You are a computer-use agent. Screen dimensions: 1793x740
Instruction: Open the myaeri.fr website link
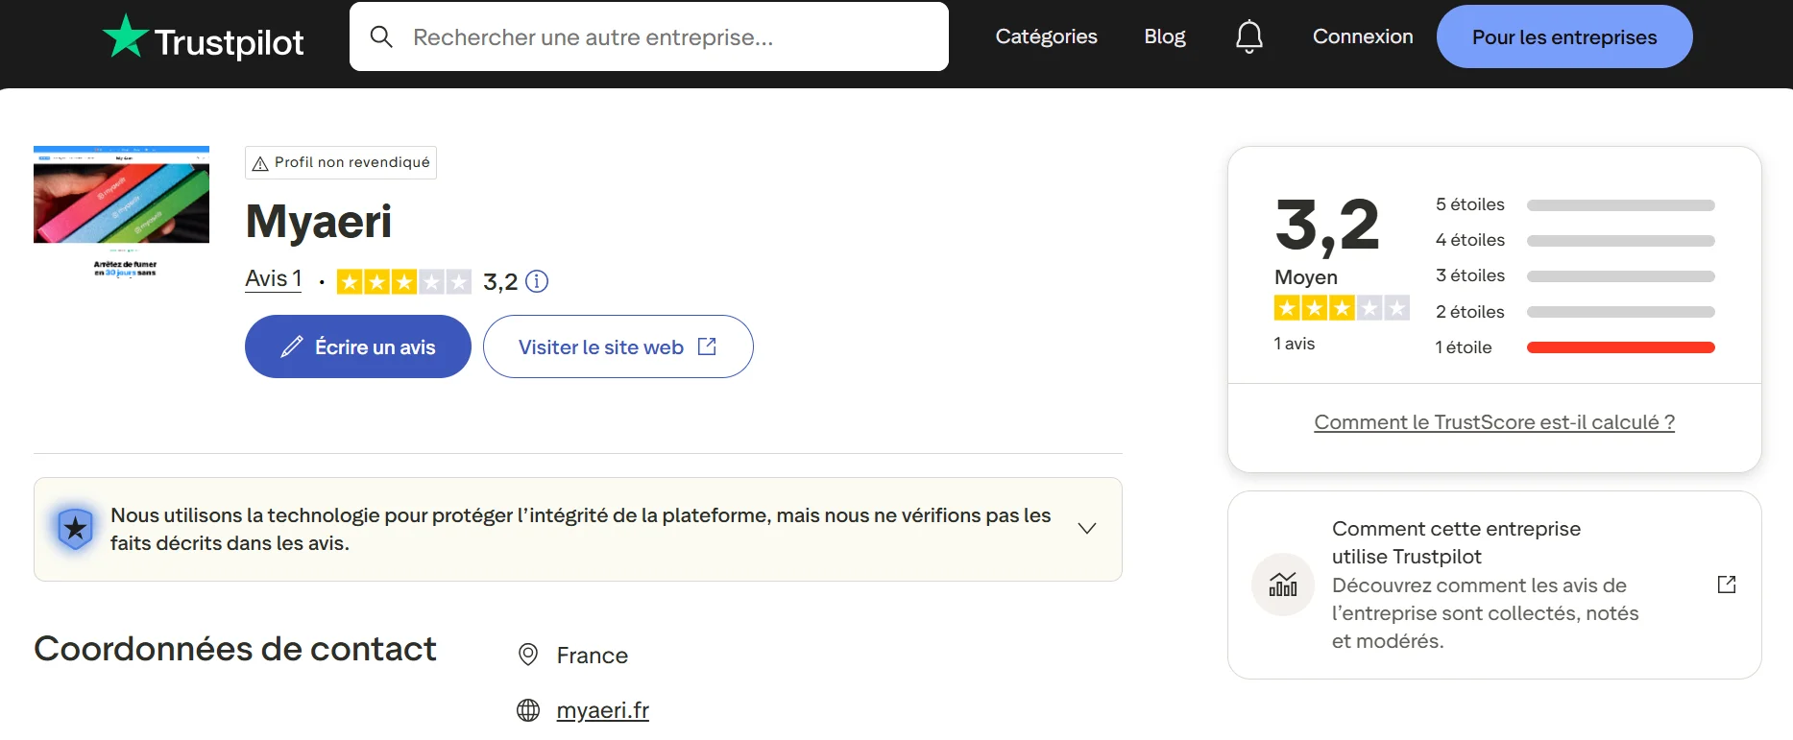(x=602, y=710)
